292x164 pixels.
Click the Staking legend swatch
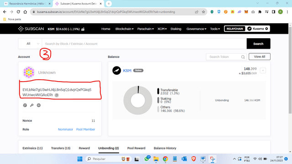point(158,100)
